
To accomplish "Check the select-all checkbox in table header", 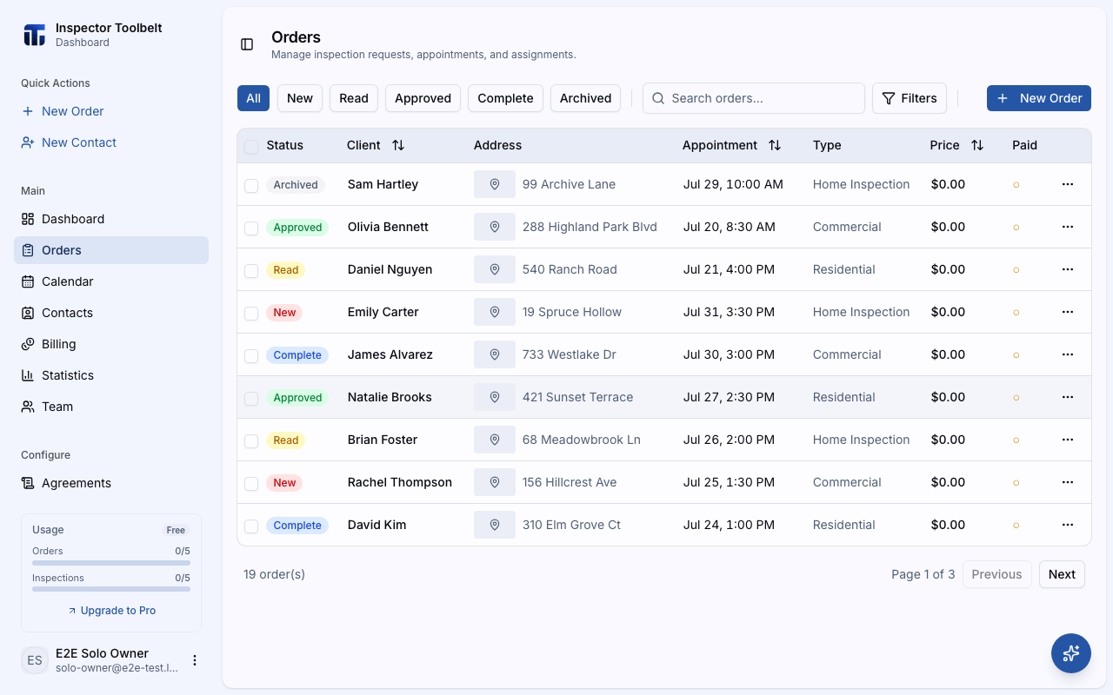I will coord(251,146).
